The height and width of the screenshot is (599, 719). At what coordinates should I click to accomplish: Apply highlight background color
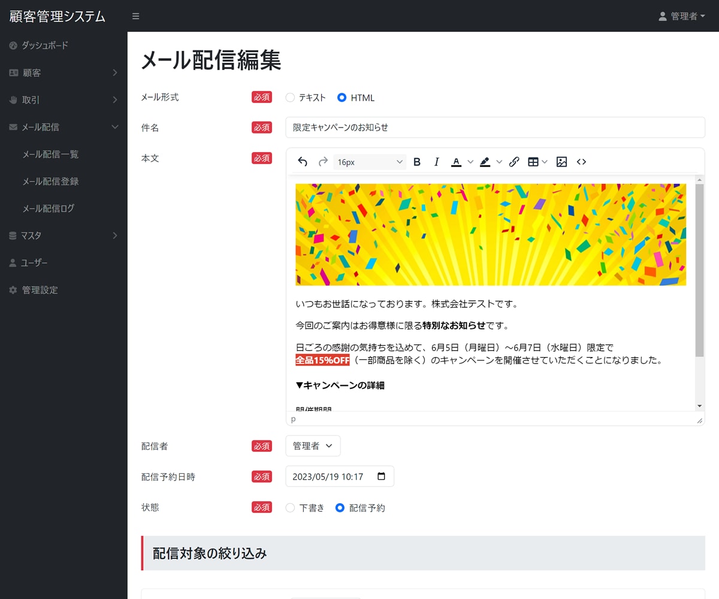[x=485, y=162]
